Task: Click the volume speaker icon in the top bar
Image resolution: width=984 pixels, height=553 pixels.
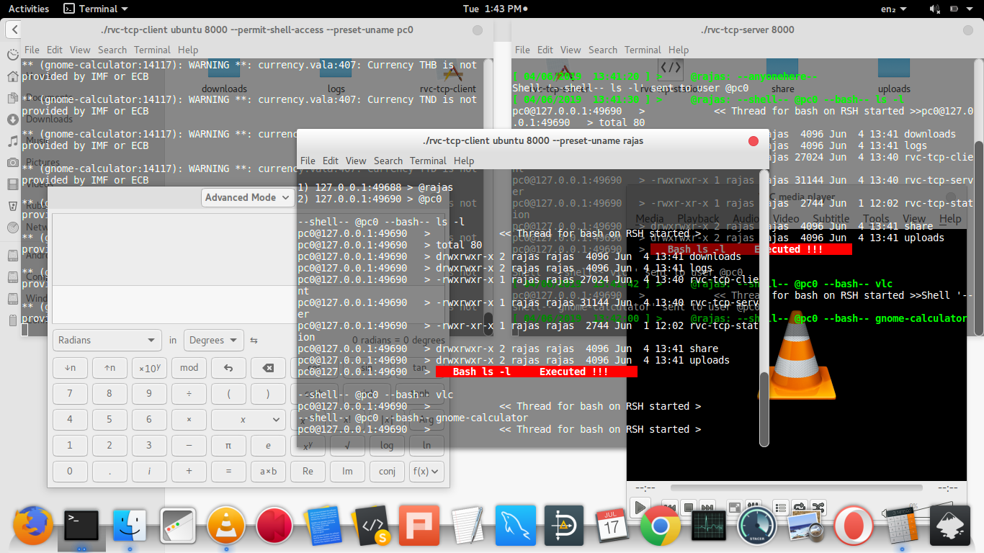Action: 934,9
